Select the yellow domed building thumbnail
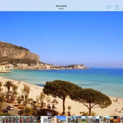This screenshot has width=123, height=123. coord(104,119)
